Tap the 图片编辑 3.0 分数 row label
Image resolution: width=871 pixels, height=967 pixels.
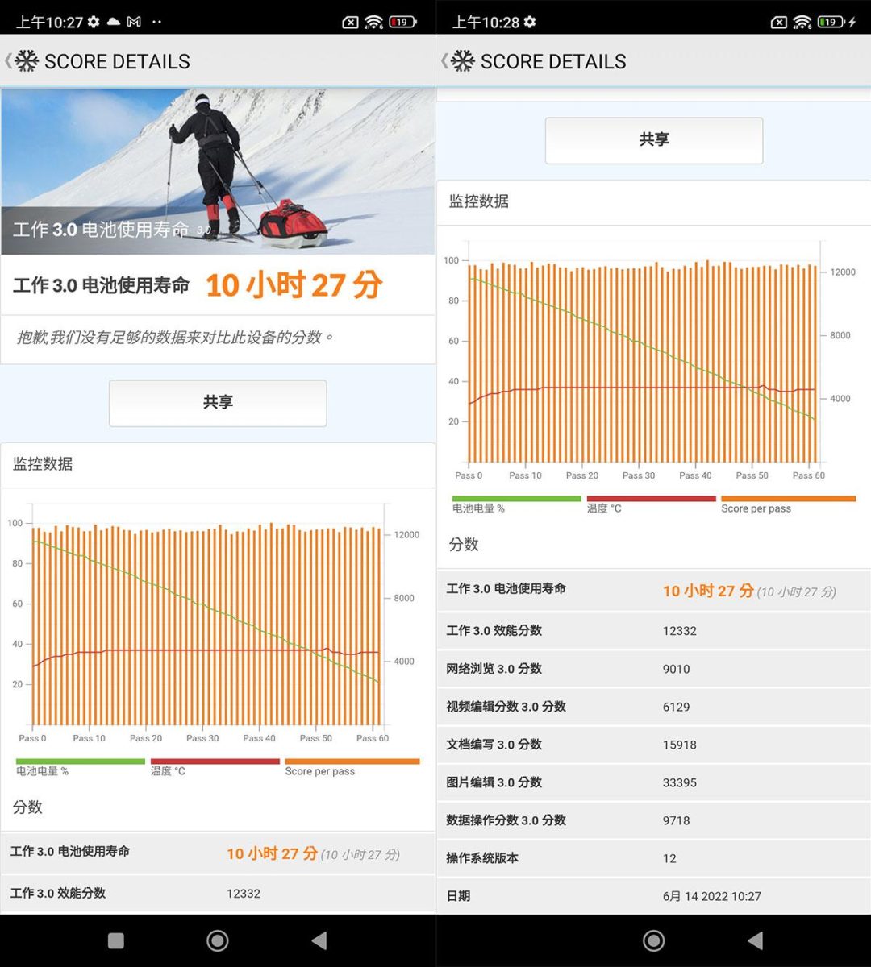pos(494,782)
